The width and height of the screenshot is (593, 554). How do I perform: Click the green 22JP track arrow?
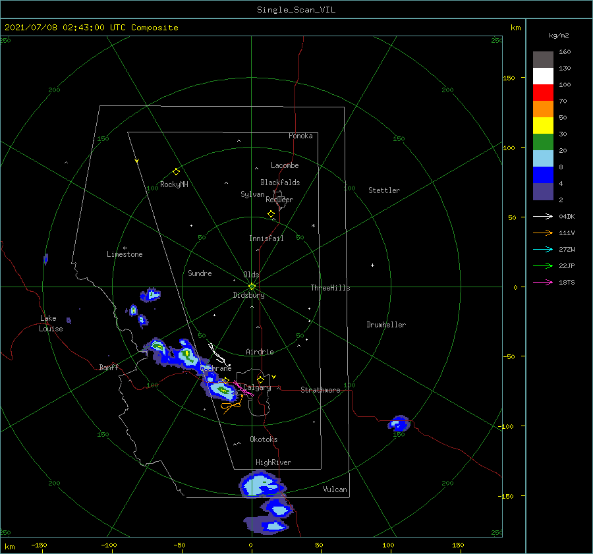pyautogui.click(x=543, y=266)
